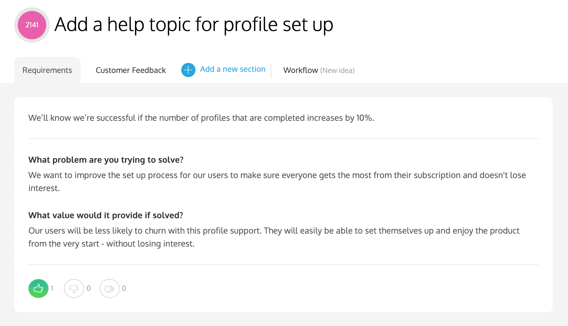Click the neutral sideways hand vote icon
The image size is (568, 326).
[x=110, y=288]
